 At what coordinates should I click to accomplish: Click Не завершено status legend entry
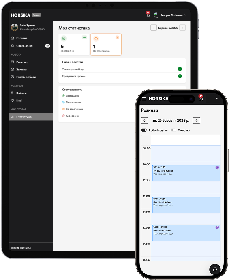tap(72, 109)
